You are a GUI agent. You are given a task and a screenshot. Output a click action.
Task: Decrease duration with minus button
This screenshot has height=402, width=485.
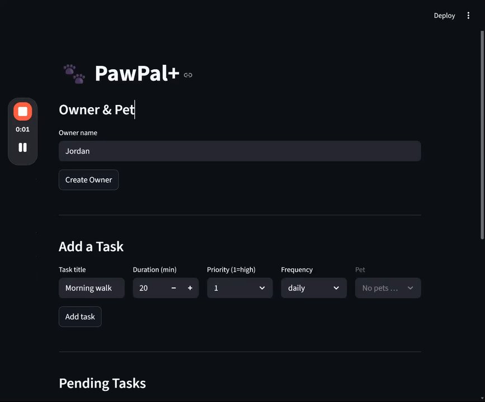pos(173,288)
